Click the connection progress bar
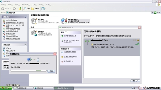This screenshot has height=90, width=161. (x=28, y=70)
